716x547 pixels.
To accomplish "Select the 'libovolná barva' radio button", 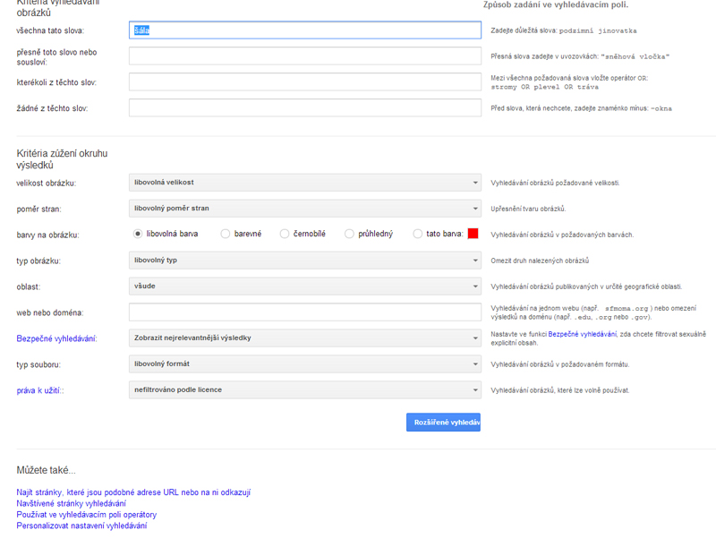I will tap(138, 234).
